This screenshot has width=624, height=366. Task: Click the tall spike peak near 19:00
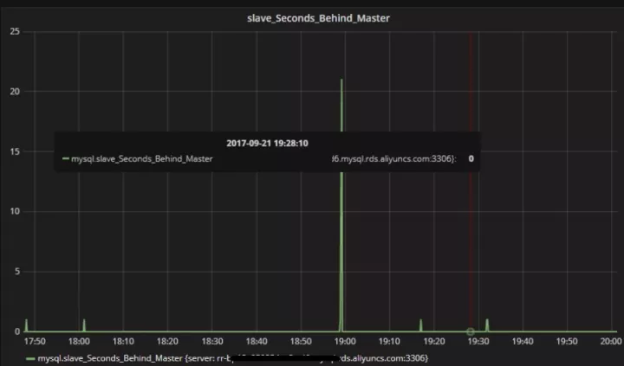(x=341, y=80)
